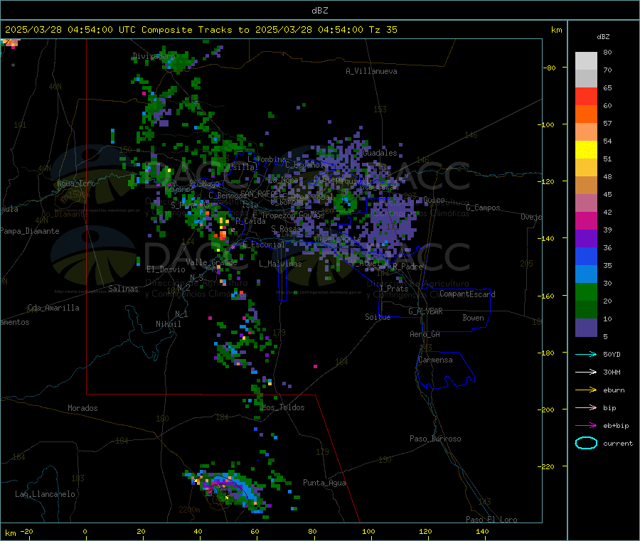Click the Guadales map label
Screen dimensions: 640x541
(380, 153)
